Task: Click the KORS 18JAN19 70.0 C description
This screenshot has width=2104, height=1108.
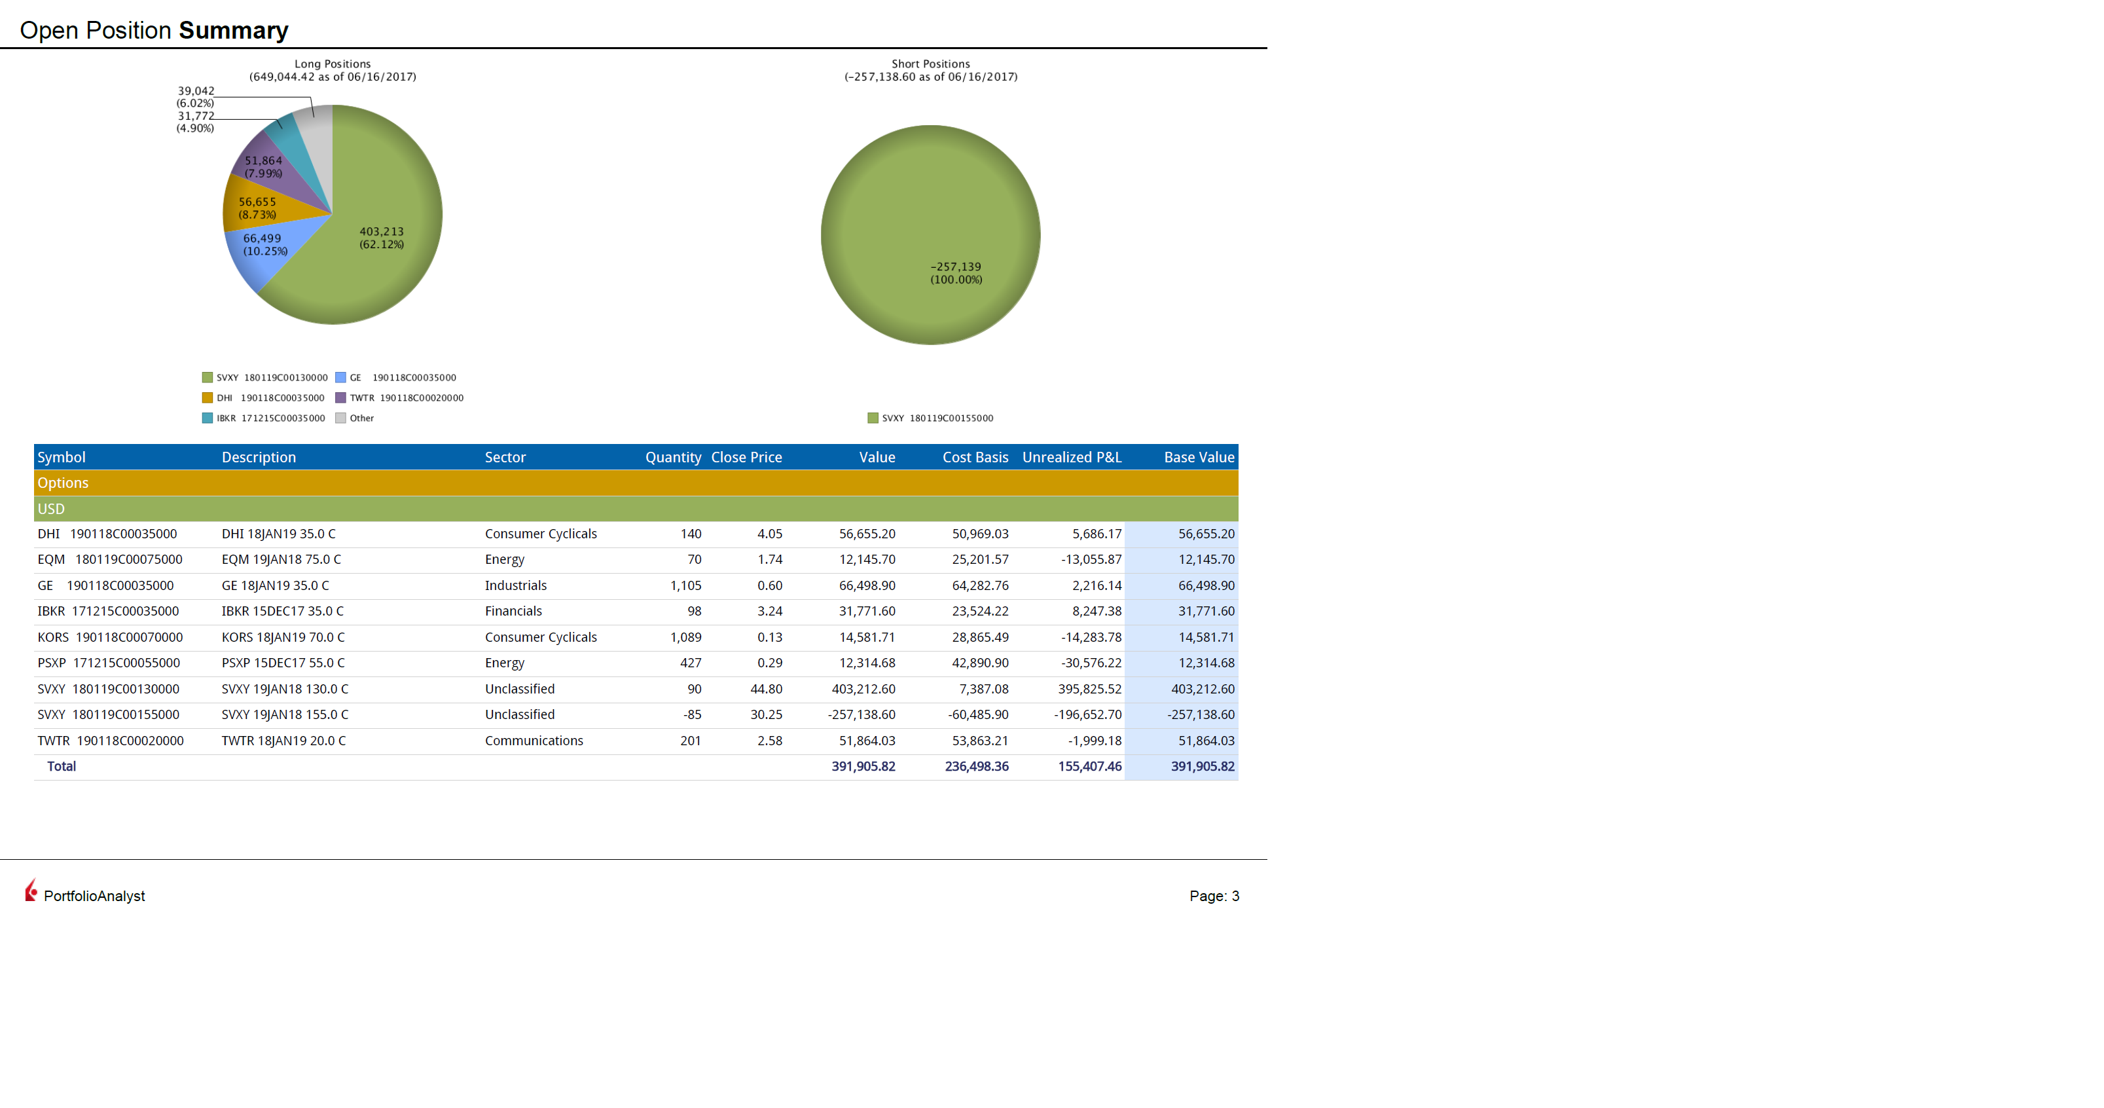Action: pyautogui.click(x=283, y=637)
